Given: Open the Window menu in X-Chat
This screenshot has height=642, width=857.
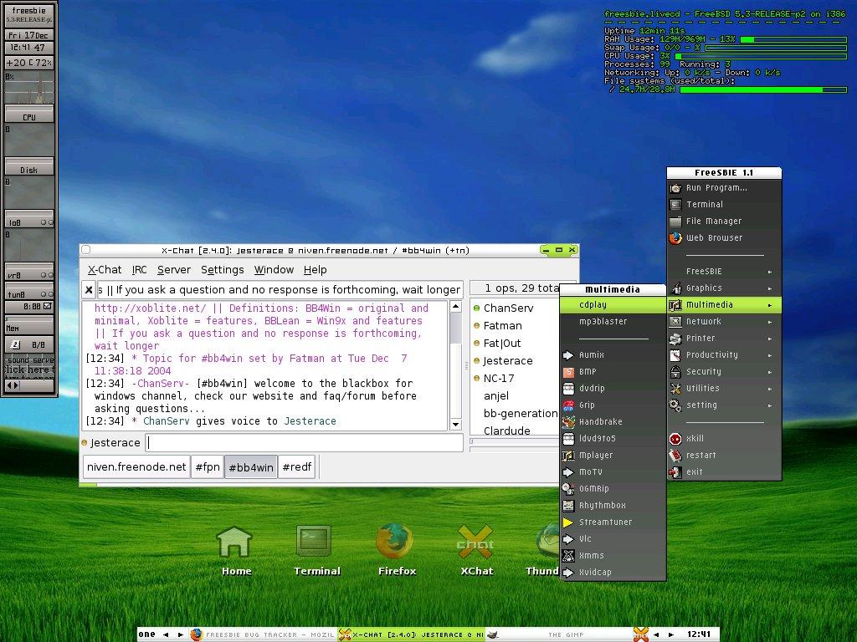Looking at the screenshot, I should (x=274, y=270).
